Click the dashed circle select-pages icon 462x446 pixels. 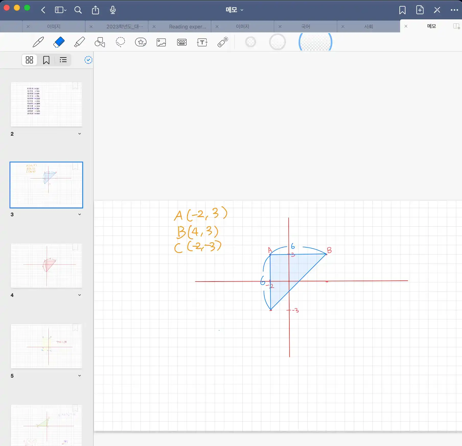pos(88,60)
